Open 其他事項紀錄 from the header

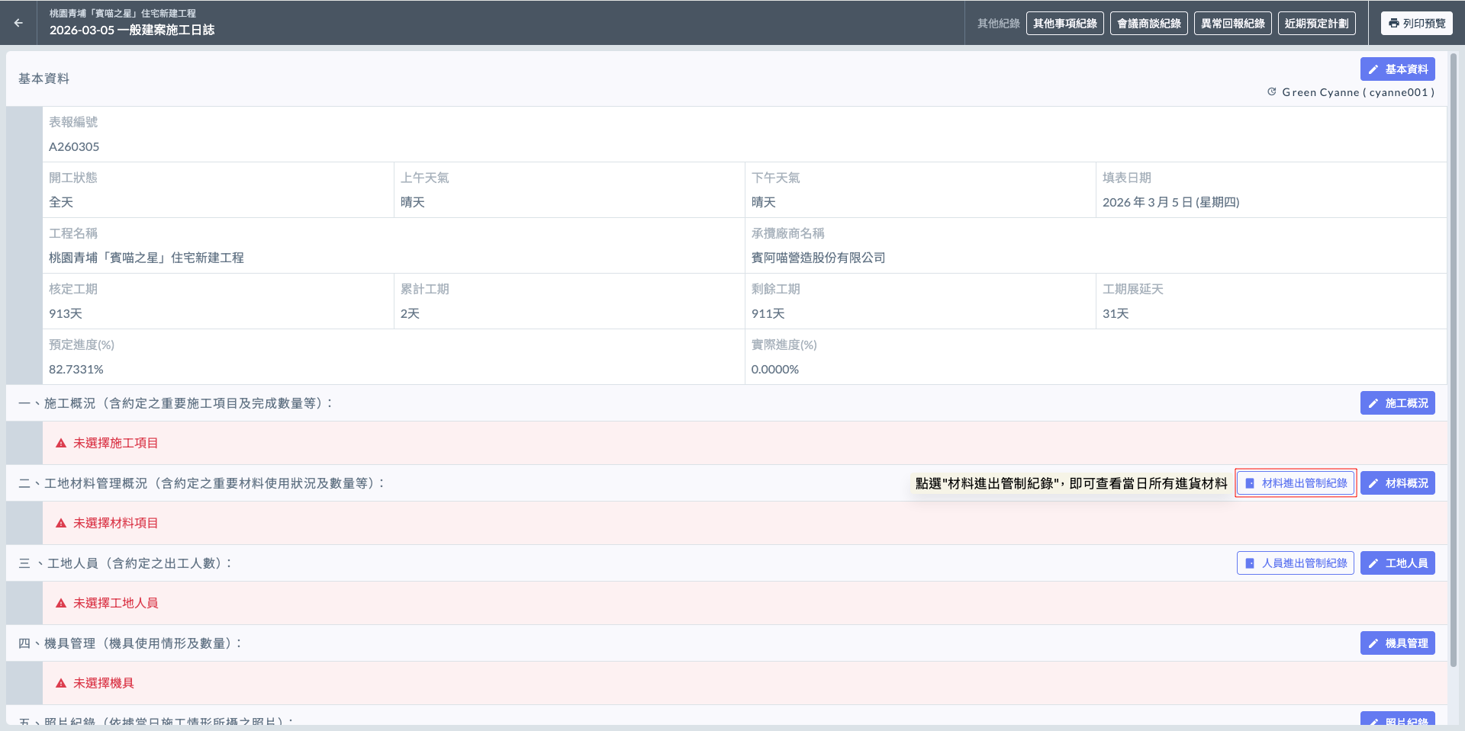click(x=1064, y=24)
